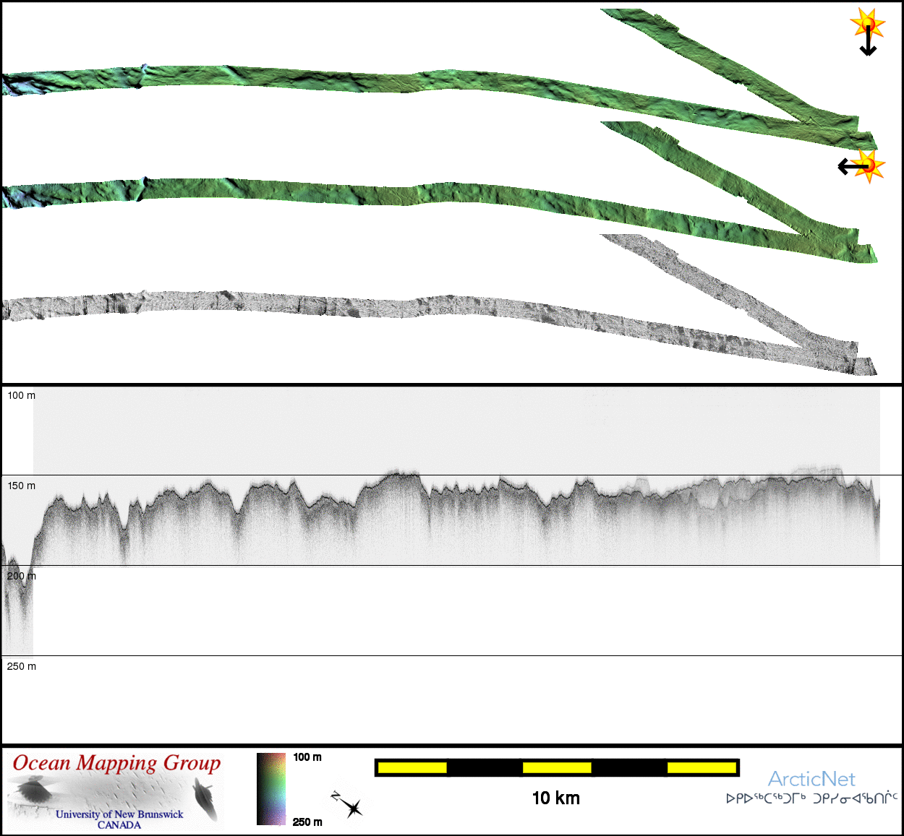Click the "250 m" label beside color scale

coord(307,822)
